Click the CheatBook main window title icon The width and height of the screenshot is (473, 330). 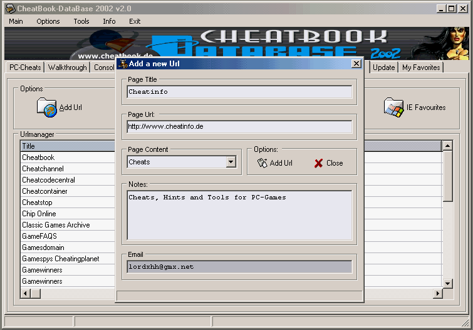pos(10,9)
